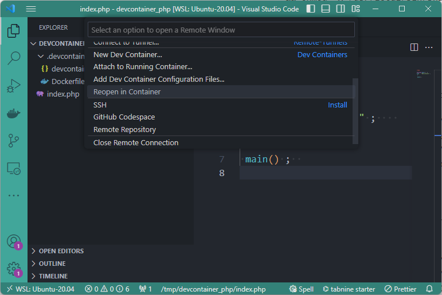This screenshot has height=295, width=442.
Task: Open the Customize Layout control
Action: 356,9
